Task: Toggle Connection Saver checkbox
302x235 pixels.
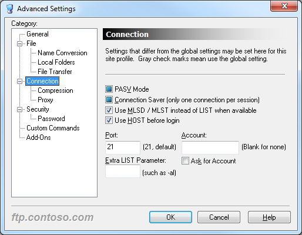Action: coord(109,100)
